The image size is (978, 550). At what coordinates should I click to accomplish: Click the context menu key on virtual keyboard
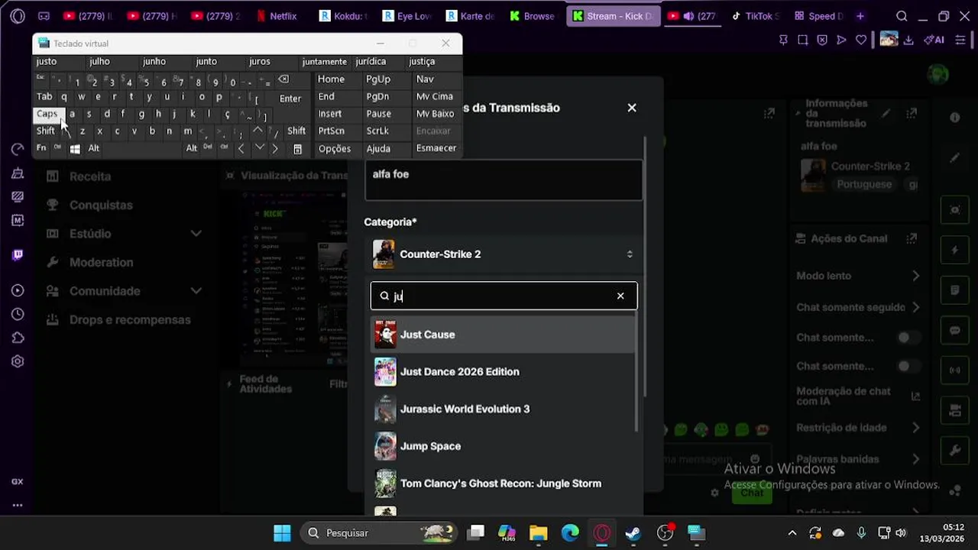[298, 149]
